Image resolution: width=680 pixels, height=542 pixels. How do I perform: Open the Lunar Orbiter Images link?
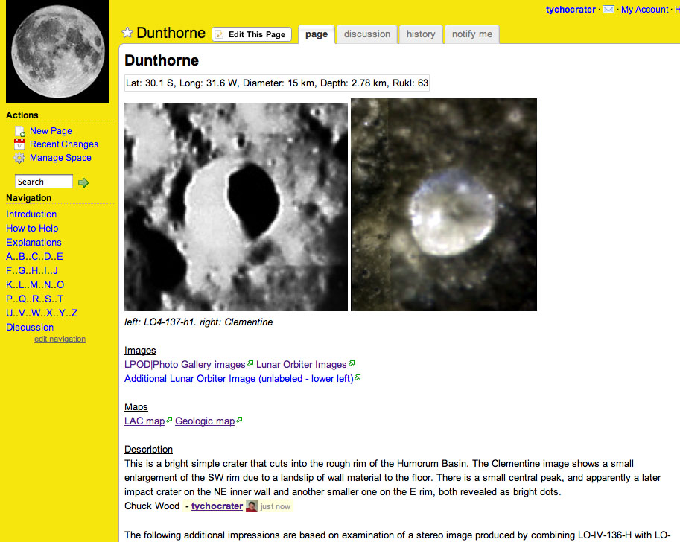pos(301,364)
